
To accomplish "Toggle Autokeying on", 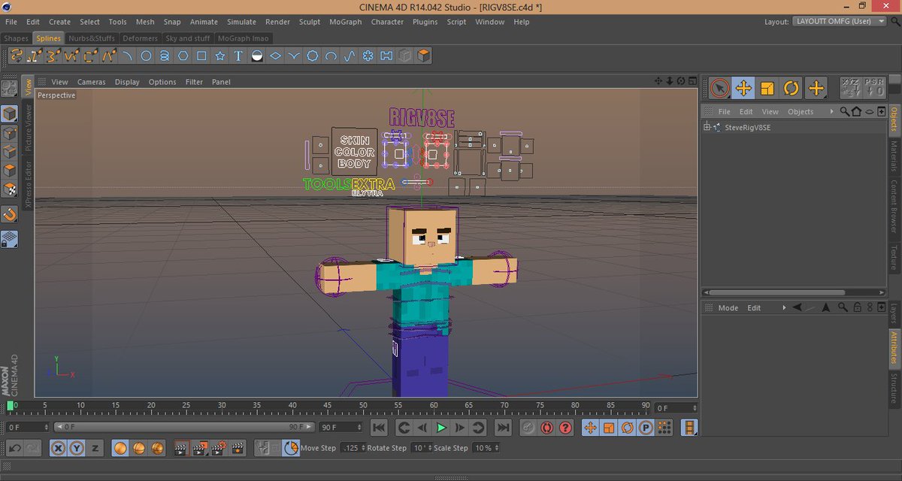I will click(546, 428).
